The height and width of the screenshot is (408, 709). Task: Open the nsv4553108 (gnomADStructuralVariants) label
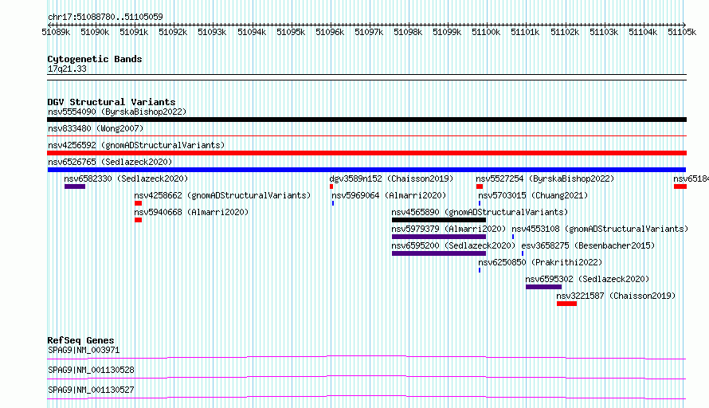[x=600, y=229]
